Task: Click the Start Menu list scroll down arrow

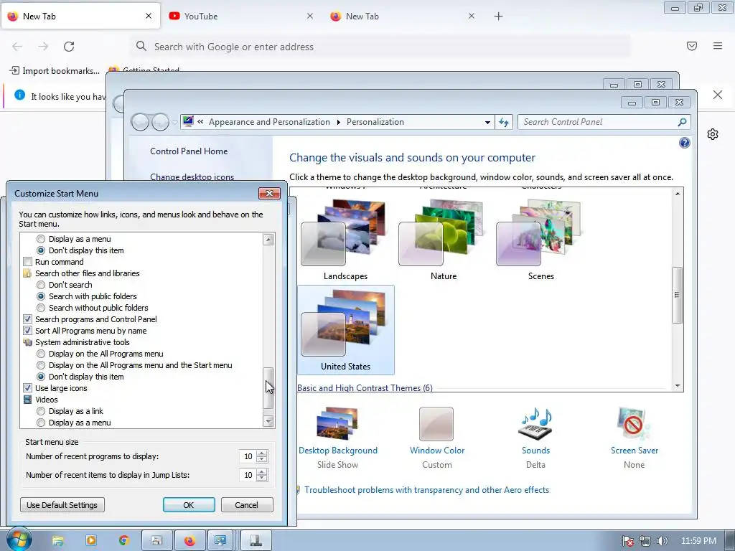Action: click(x=268, y=421)
